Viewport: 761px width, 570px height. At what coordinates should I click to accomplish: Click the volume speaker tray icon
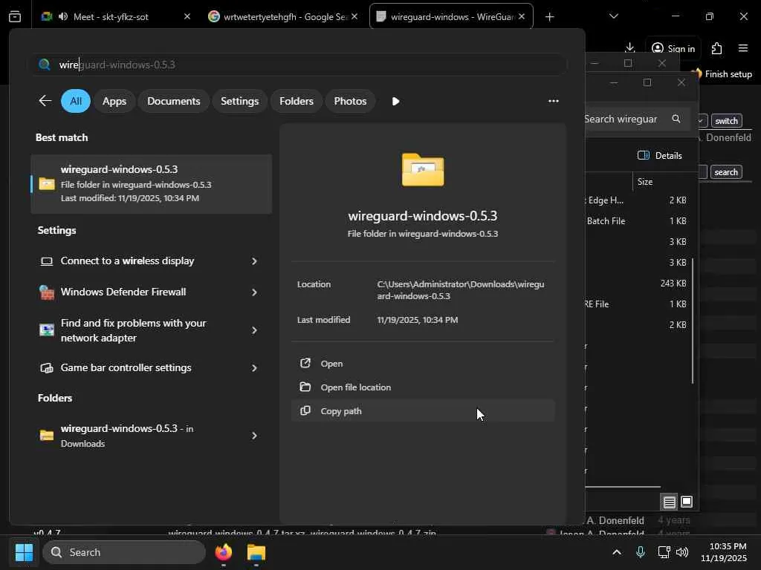click(682, 552)
